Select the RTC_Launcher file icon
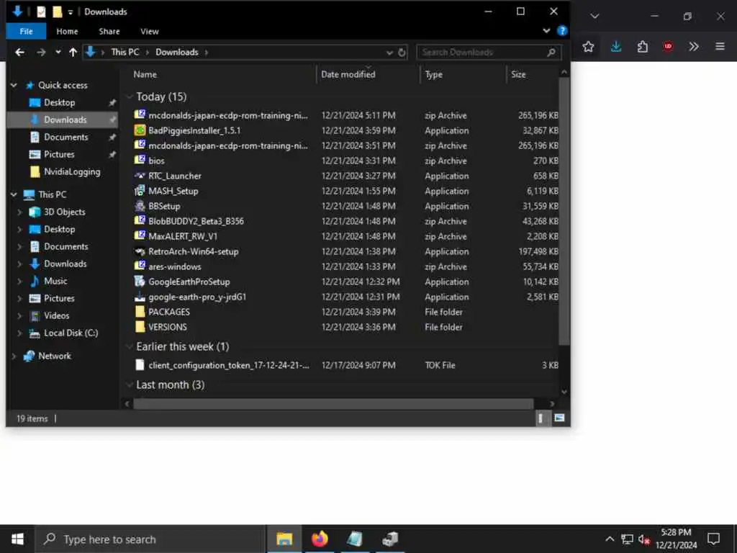The height and width of the screenshot is (553, 737). click(140, 176)
